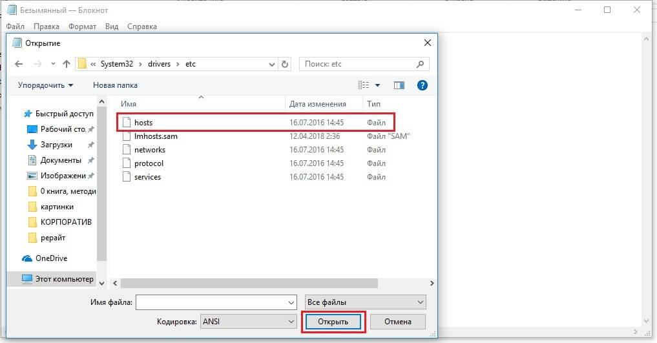
Task: Open the blue help question icon
Action: (422, 85)
